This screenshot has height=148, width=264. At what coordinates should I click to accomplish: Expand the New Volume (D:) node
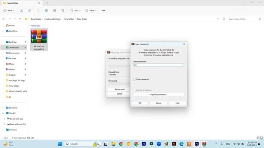[5, 124]
